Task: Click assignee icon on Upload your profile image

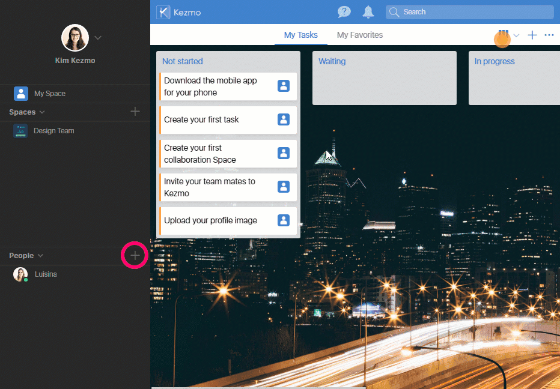Action: pyautogui.click(x=284, y=220)
